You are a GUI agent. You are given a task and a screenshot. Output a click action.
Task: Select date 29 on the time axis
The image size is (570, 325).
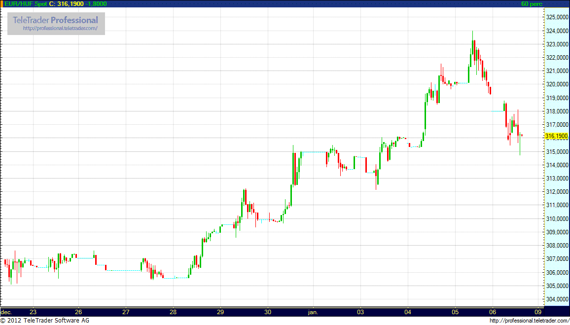[x=220, y=312]
